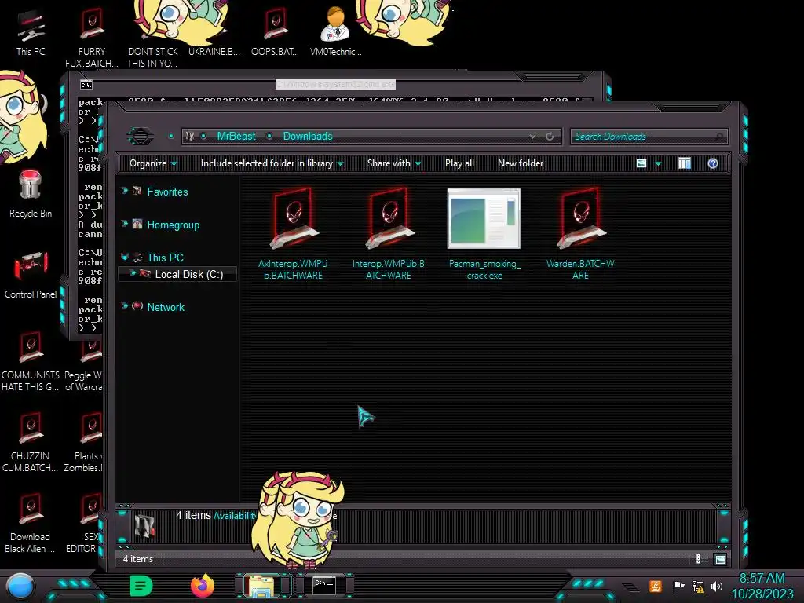Open COMMUNISTS HATE THIS G... desktop icon
The width and height of the screenshot is (804, 603).
pos(31,361)
